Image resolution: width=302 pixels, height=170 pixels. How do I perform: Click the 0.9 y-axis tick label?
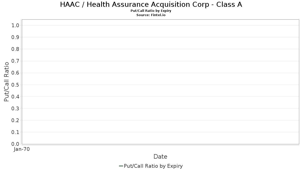(x=15, y=37)
